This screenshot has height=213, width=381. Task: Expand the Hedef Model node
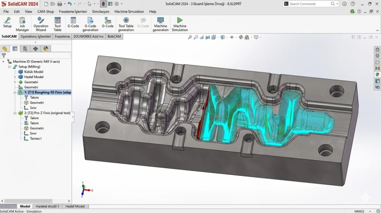tap(15, 77)
